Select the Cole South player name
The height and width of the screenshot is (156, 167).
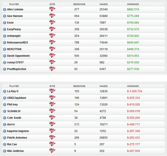tap(14, 118)
